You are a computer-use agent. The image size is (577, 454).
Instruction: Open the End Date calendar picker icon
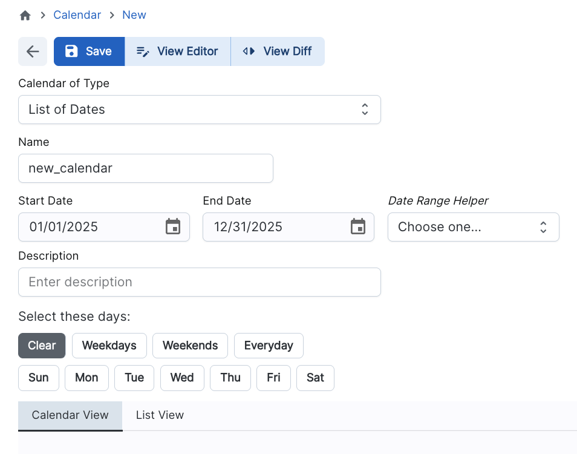(358, 227)
